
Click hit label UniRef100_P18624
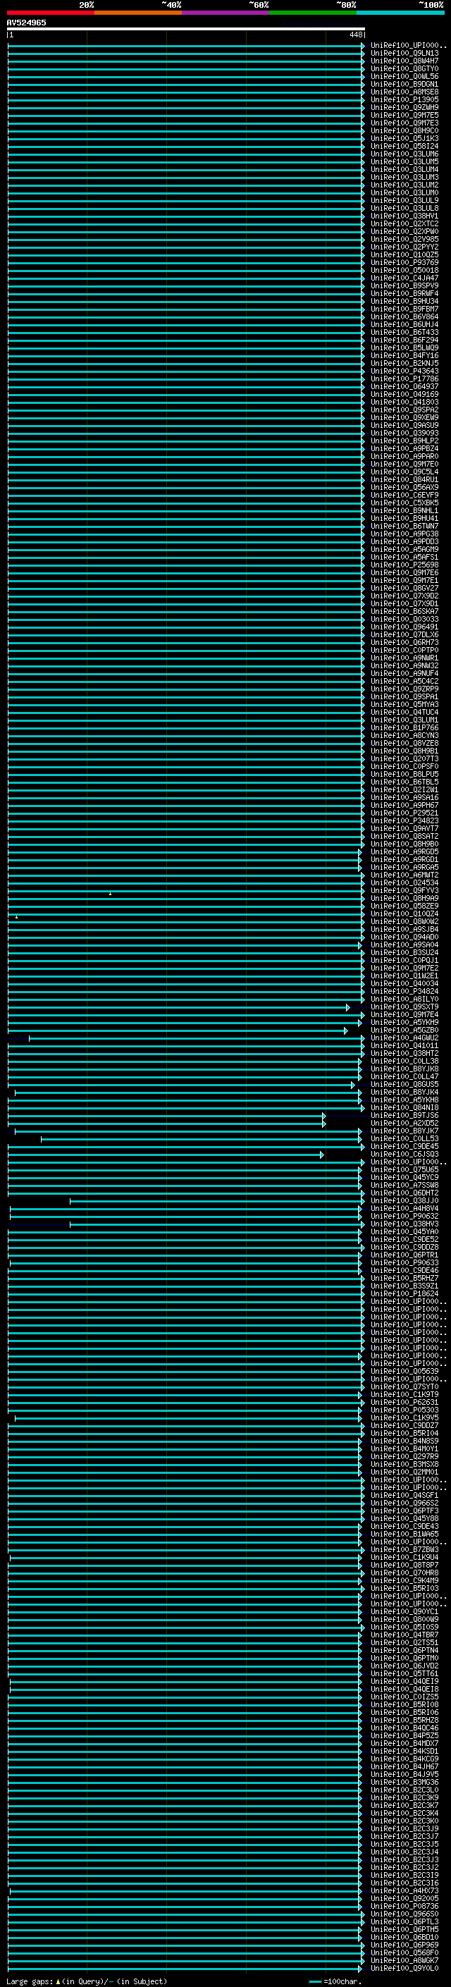pos(404,1294)
